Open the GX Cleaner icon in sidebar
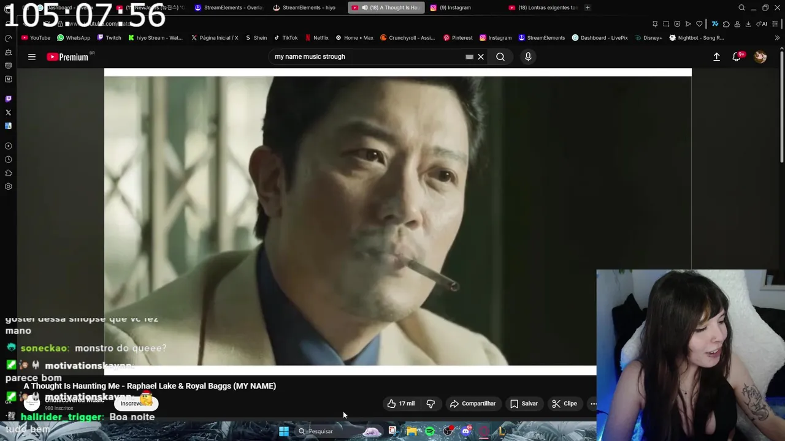 point(8,52)
